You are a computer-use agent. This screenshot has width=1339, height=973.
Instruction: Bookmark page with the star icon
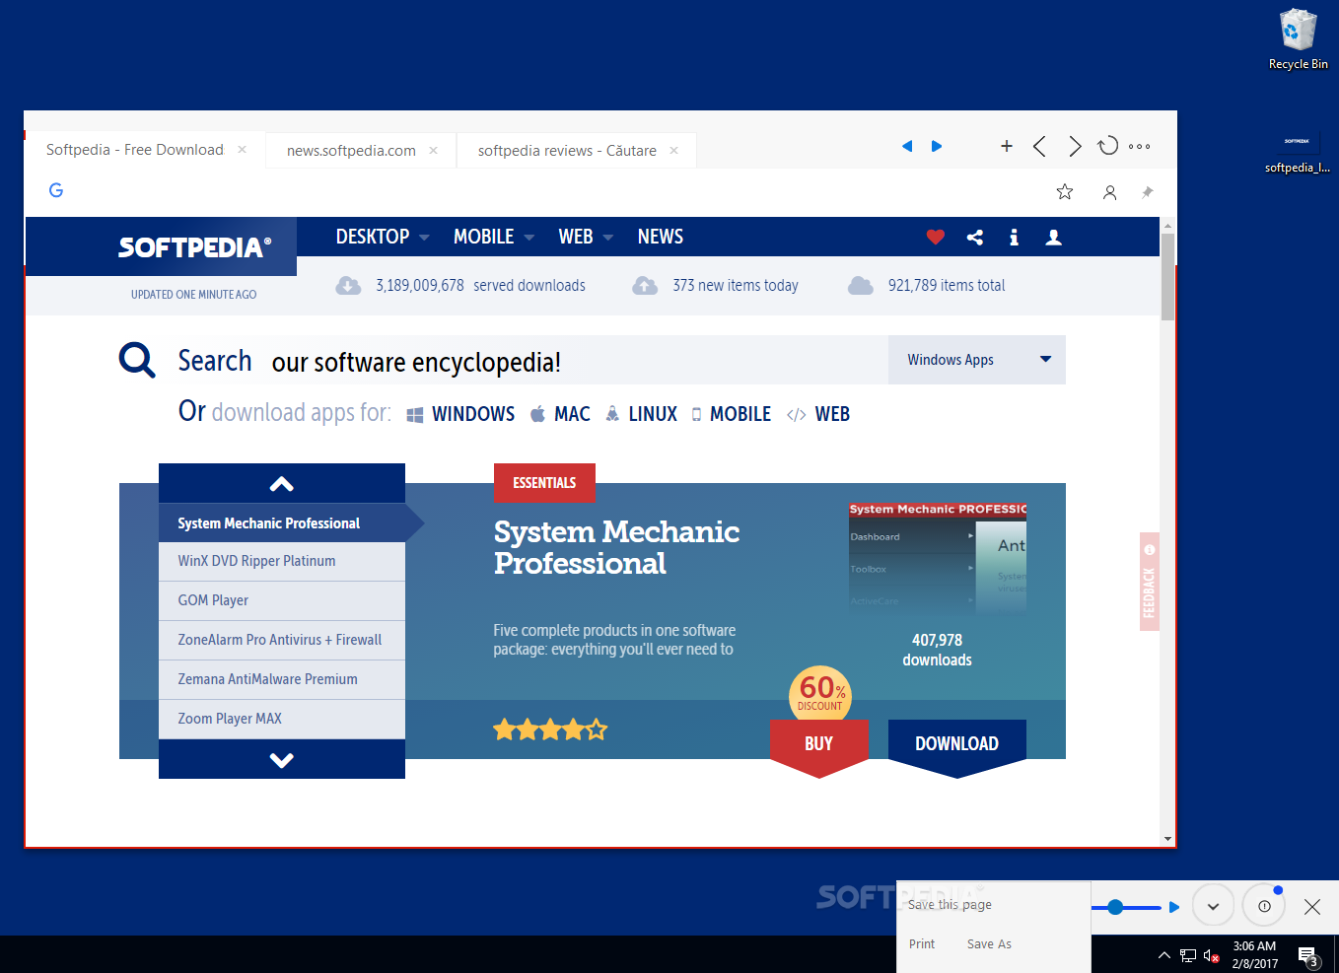[1065, 192]
